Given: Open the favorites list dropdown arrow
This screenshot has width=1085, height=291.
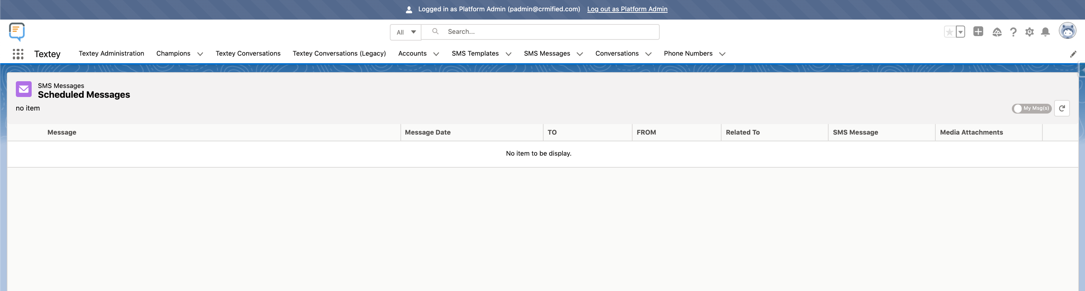Looking at the screenshot, I should 960,32.
